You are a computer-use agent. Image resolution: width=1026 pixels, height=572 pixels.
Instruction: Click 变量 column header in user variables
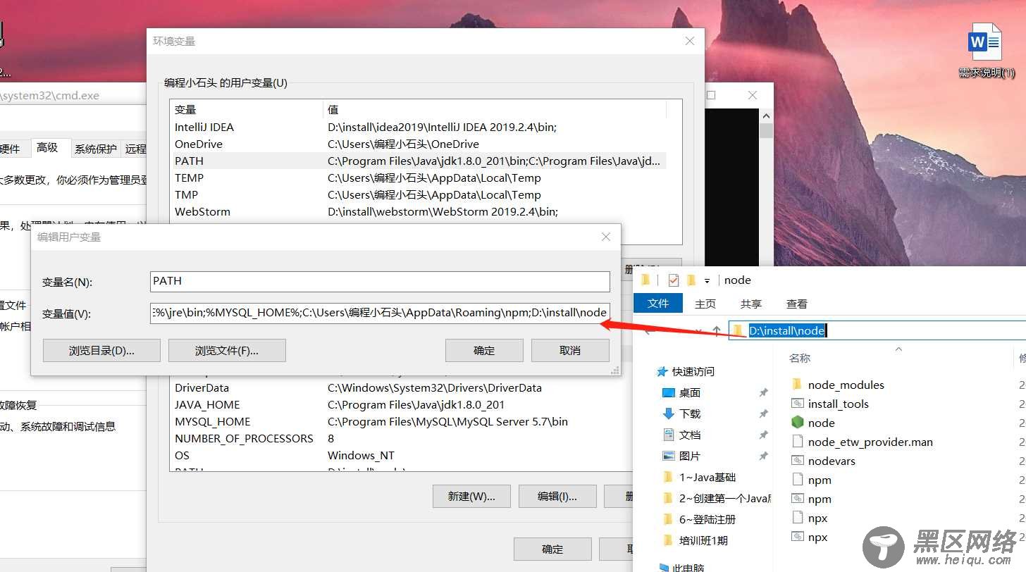247,109
